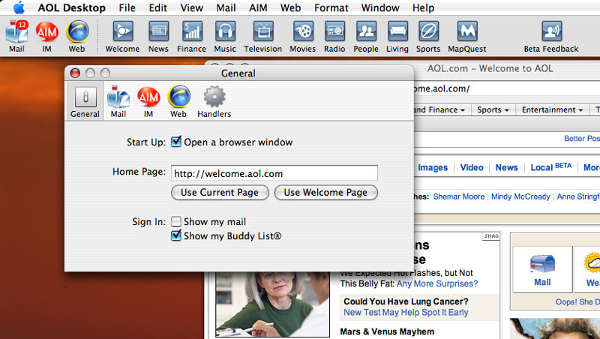The height and width of the screenshot is (339, 600).
Task: Uncheck Show my Buddy List option
Action: click(176, 236)
